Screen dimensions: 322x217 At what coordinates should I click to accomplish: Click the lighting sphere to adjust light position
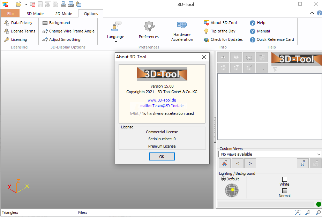232,191
